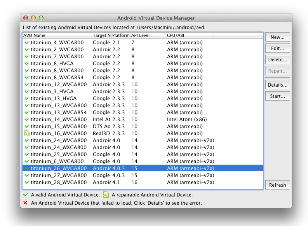
Task: Click the checkmark icon beside titanium_14_WVGA800
Action: [x=27, y=119]
